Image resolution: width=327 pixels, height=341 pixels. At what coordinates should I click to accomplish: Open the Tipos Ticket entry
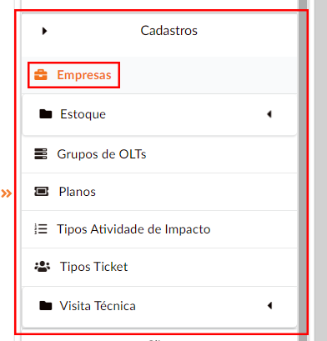click(x=159, y=267)
